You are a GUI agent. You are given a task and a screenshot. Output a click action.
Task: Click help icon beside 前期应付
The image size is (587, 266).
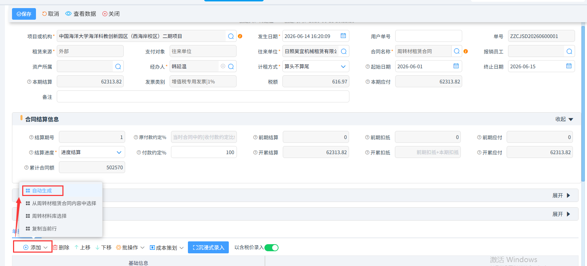click(x=479, y=137)
